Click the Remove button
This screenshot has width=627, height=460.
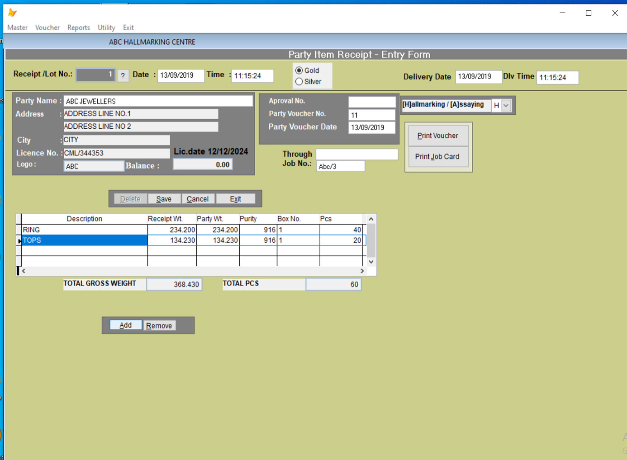(x=159, y=325)
